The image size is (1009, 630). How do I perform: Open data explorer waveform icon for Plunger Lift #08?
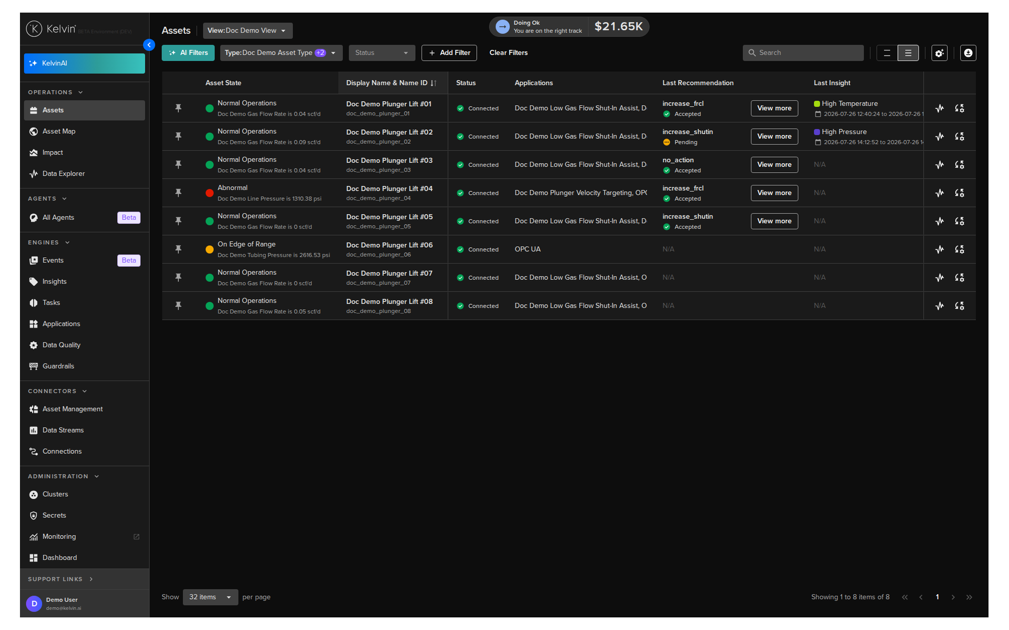click(x=940, y=306)
